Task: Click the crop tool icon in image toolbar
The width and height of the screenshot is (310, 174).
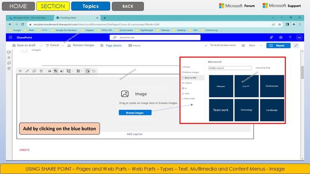Action: 69,71
